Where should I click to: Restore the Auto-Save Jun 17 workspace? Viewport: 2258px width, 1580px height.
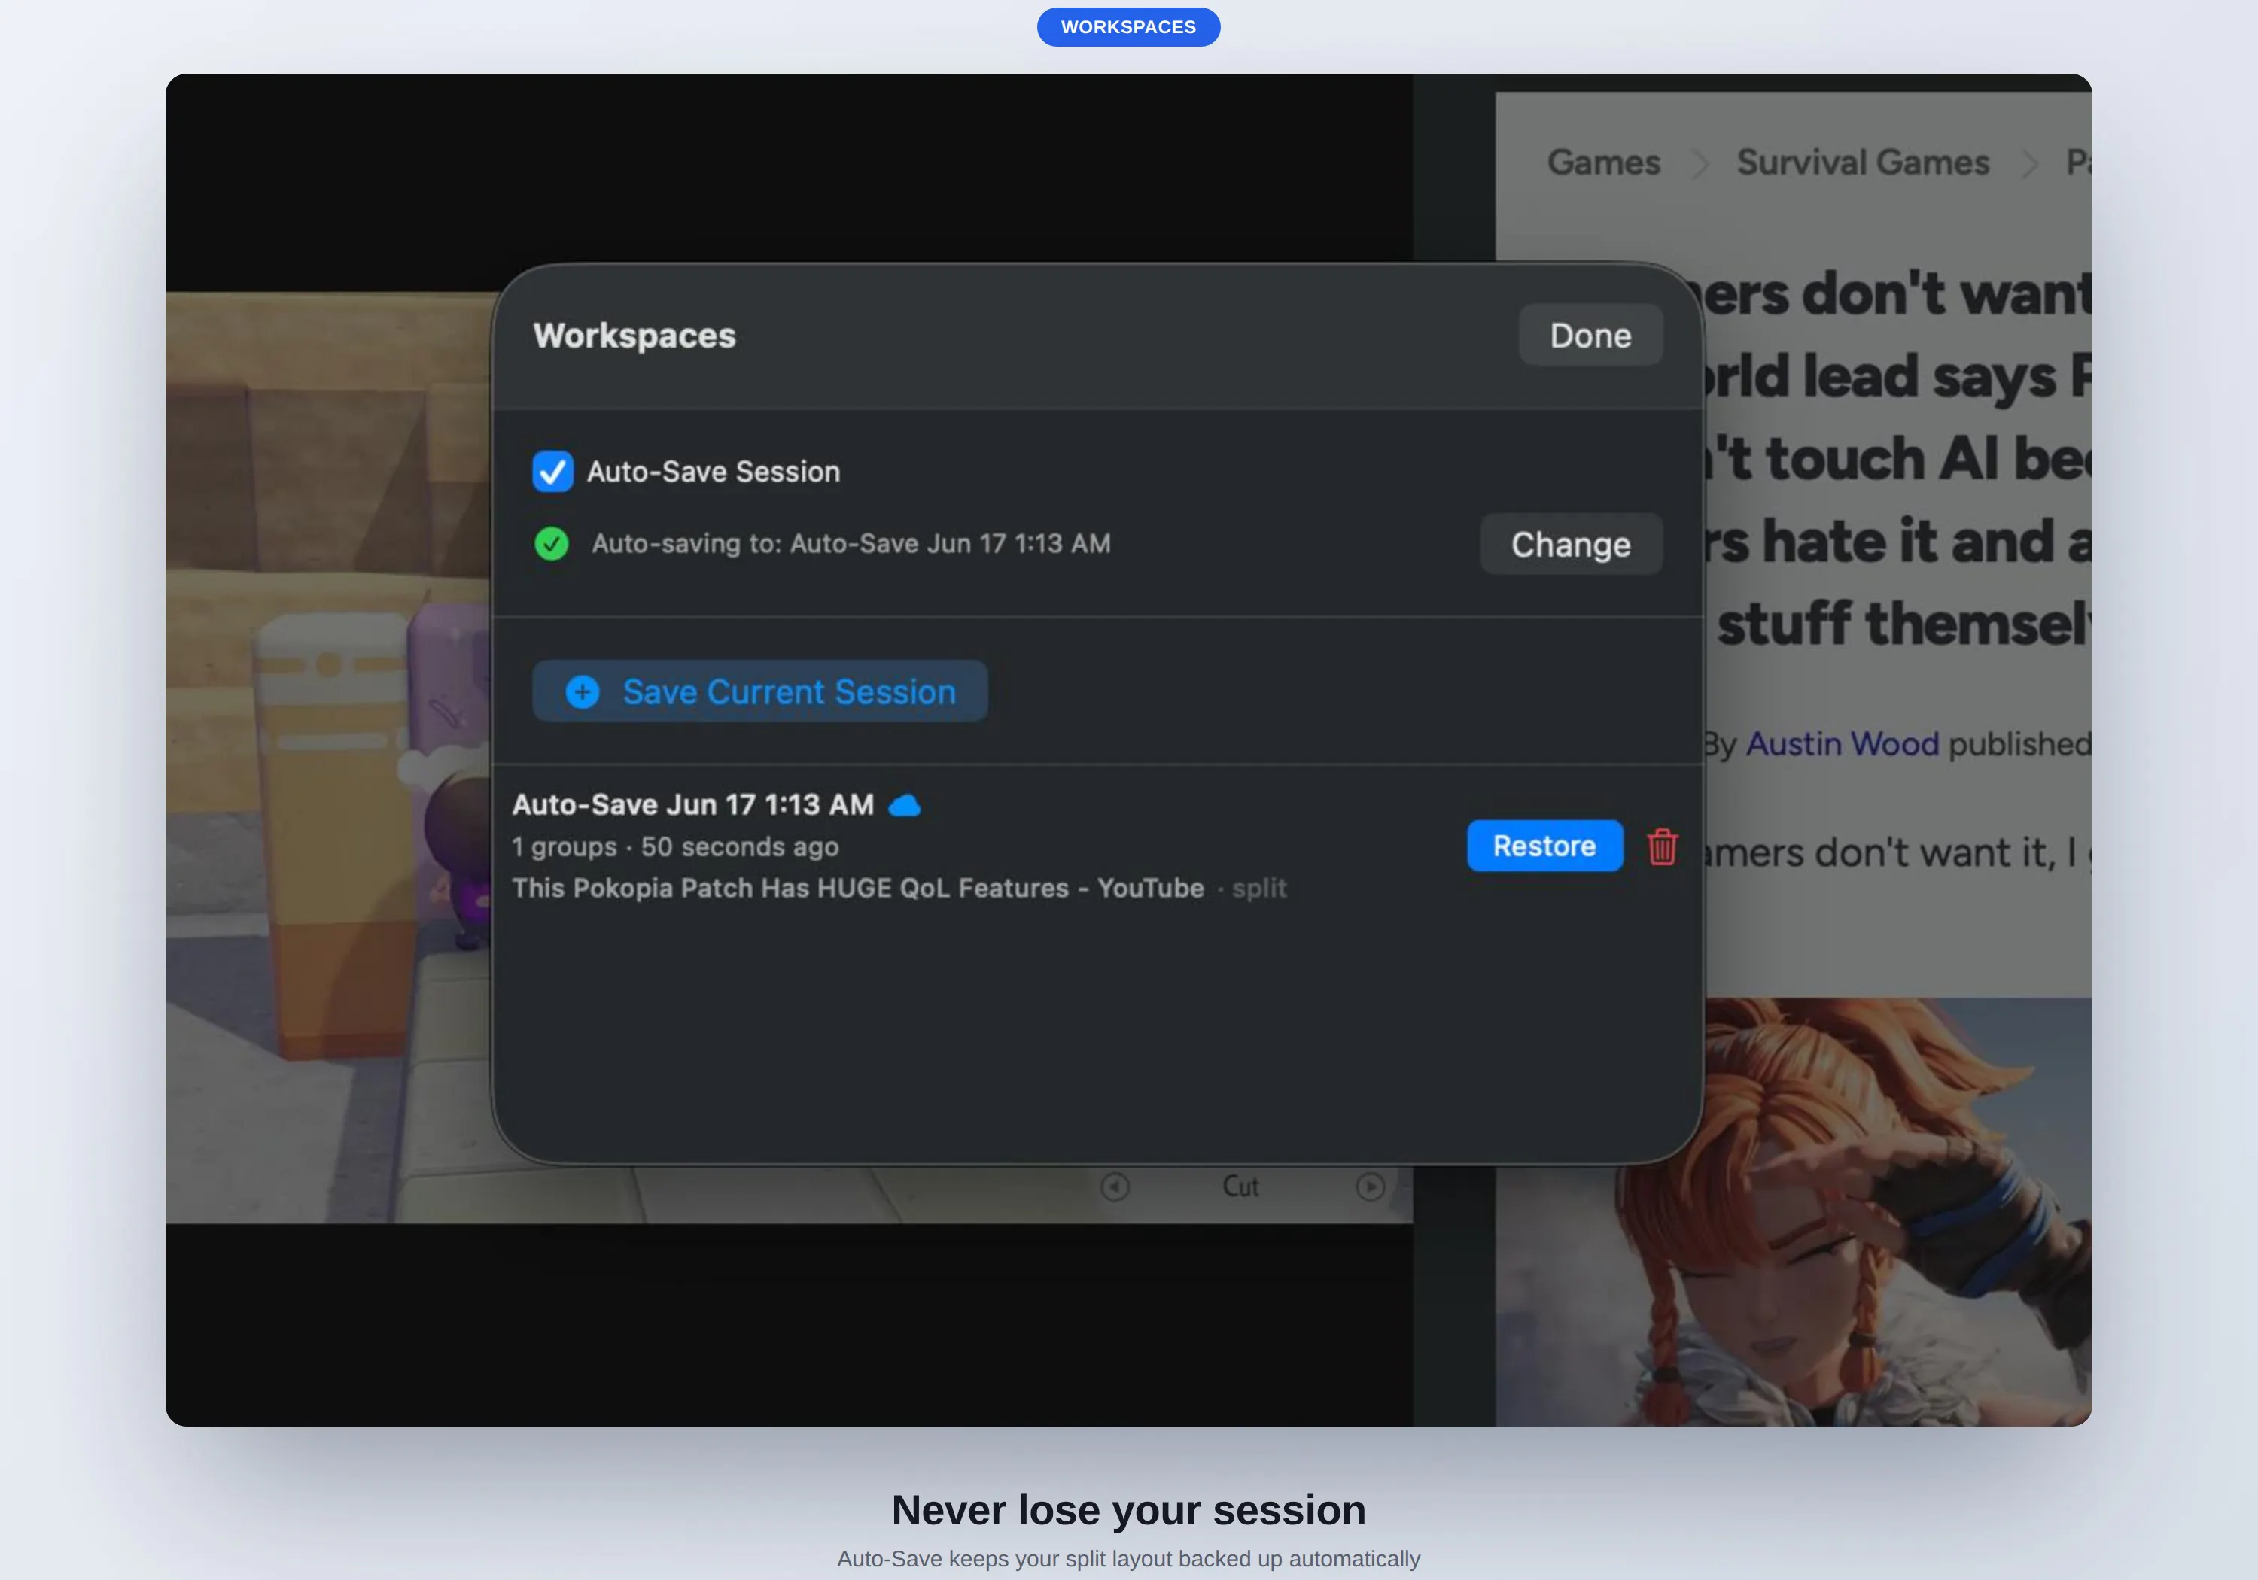(1544, 846)
